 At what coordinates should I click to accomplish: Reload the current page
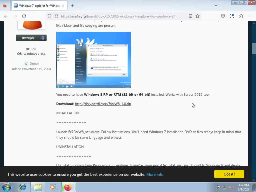pos(24,16)
